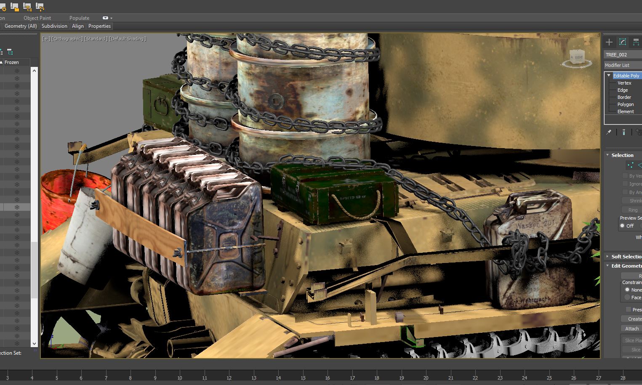This screenshot has width=642, height=385.
Task: Open the Create tab plus icon
Action: click(609, 42)
